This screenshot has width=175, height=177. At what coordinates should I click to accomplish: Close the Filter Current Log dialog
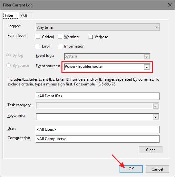170,5
